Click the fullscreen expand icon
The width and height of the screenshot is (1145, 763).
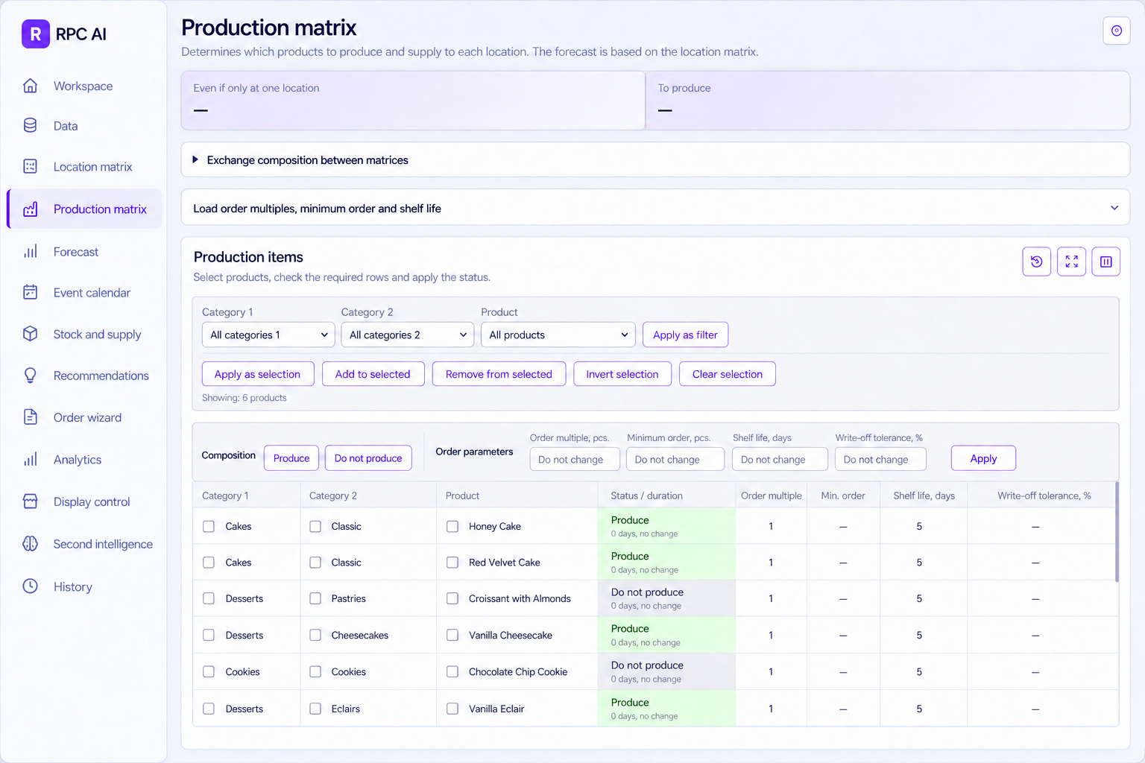pos(1071,262)
